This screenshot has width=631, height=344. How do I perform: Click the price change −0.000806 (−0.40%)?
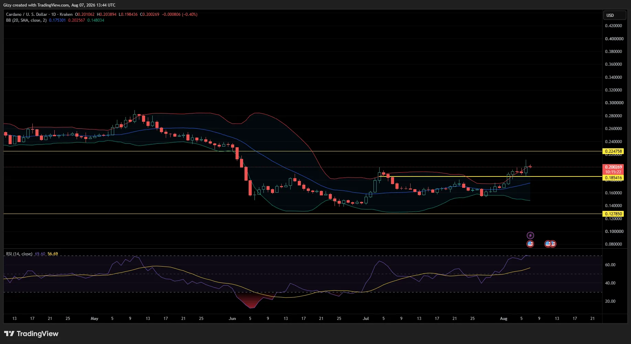tap(179, 14)
